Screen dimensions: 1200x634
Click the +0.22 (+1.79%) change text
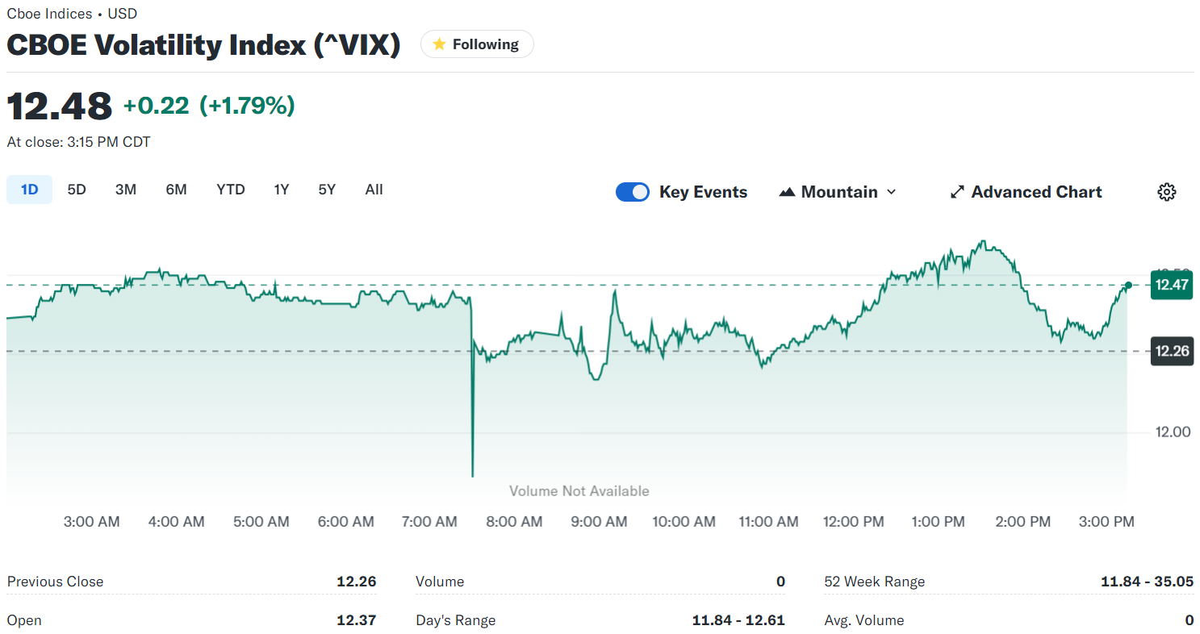point(209,105)
